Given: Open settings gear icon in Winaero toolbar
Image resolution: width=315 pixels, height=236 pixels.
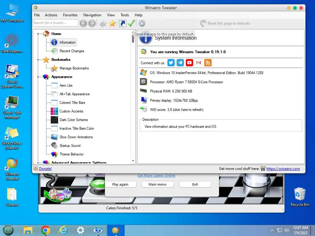Looking at the screenshot, I should point(142,23).
